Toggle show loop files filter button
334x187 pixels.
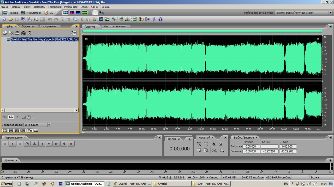tap(11, 130)
